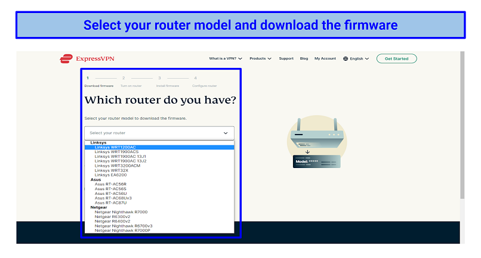Pick Linksys WRT3200ACM
The height and width of the screenshot is (258, 481).
(x=159, y=166)
